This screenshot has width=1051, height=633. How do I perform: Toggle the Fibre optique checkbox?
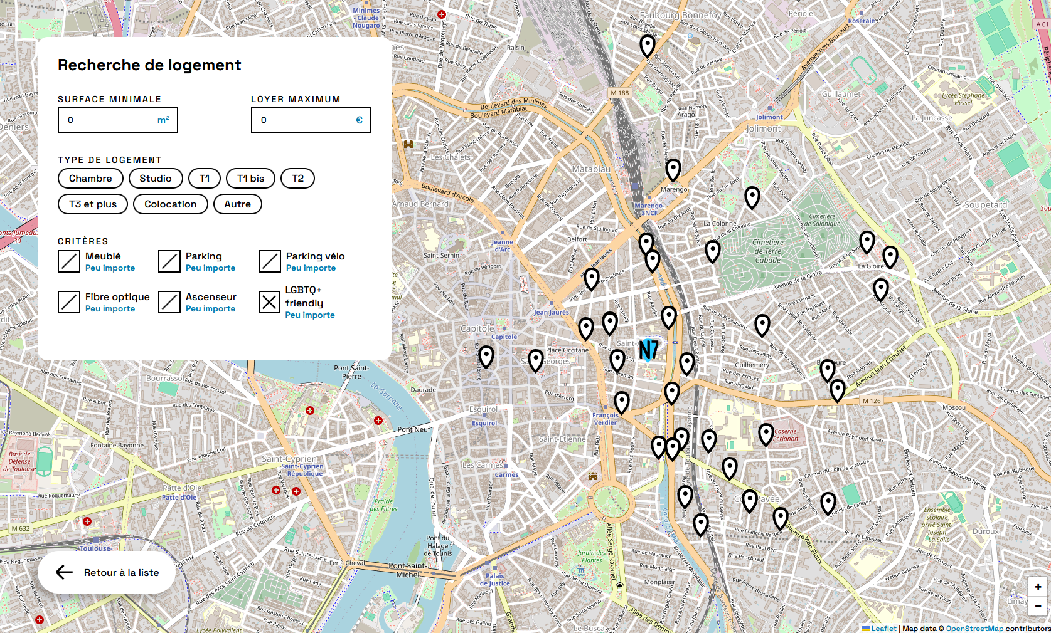pyautogui.click(x=69, y=302)
